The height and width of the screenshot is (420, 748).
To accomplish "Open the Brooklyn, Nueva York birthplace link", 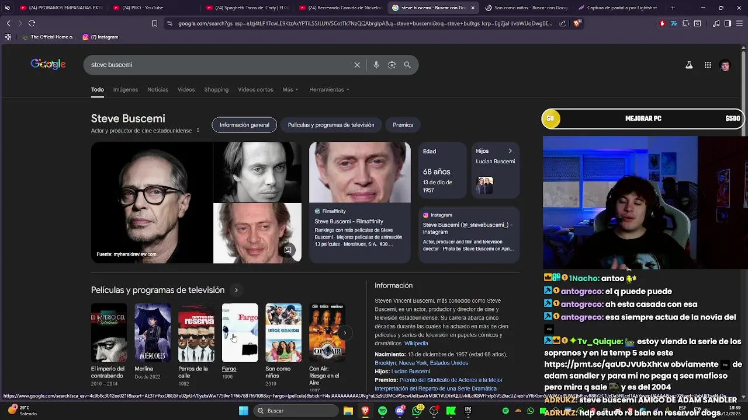I will pos(421,363).
